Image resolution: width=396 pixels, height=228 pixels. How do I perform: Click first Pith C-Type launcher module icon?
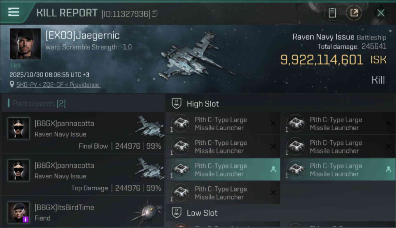(x=181, y=124)
